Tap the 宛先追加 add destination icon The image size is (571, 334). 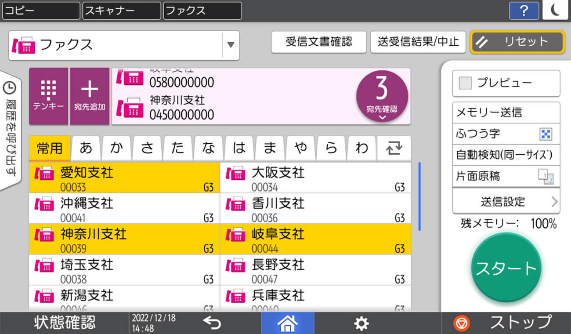click(90, 94)
